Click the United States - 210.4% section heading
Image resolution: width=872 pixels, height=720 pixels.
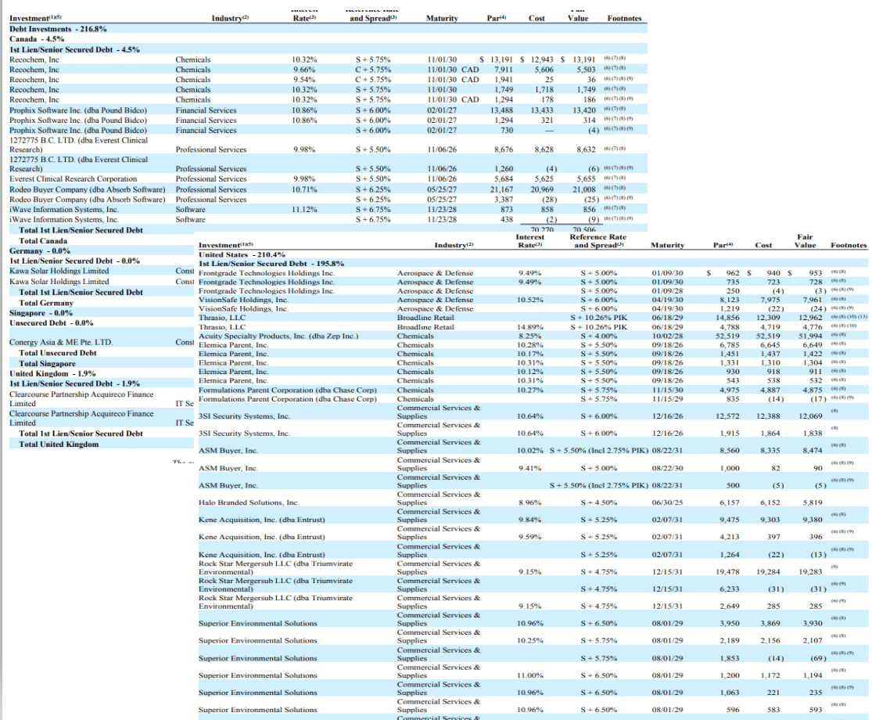pos(242,254)
